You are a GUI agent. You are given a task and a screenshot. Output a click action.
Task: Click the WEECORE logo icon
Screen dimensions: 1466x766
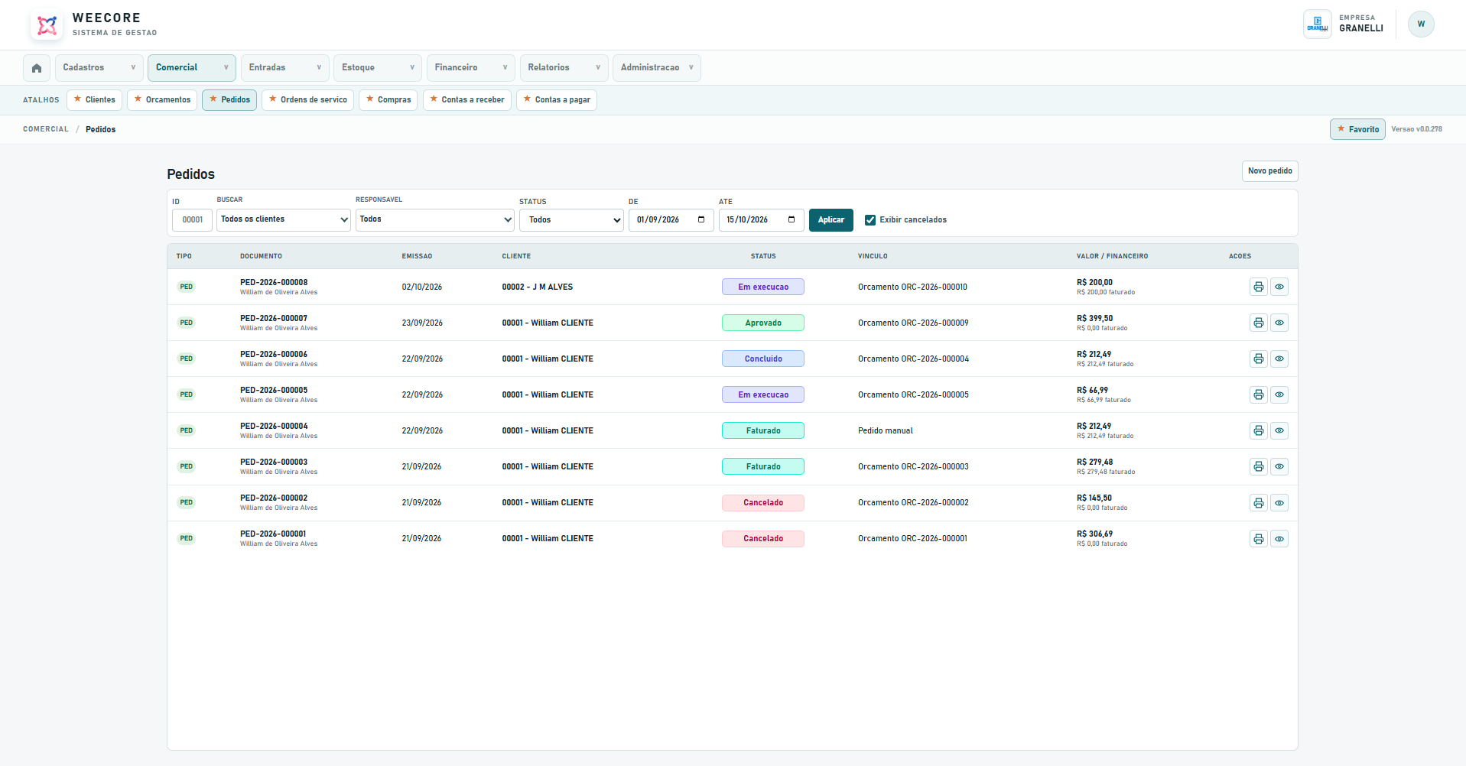[47, 25]
